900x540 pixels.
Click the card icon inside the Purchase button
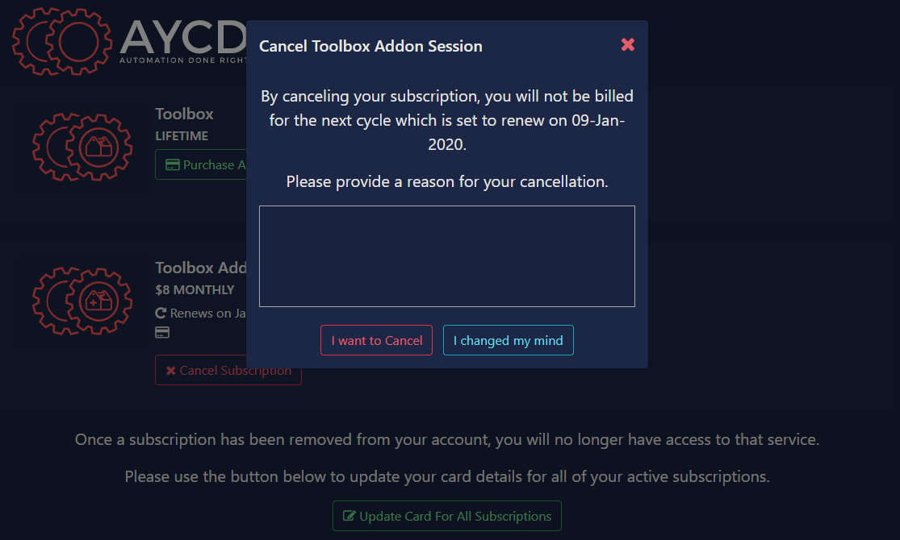point(172,164)
